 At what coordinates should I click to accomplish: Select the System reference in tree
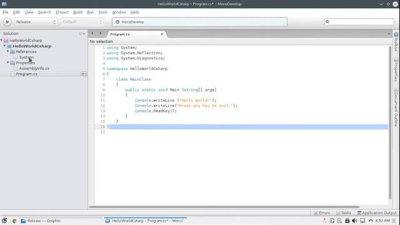[x=26, y=57]
